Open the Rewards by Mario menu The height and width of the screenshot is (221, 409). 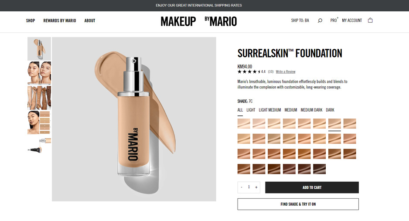pyautogui.click(x=60, y=20)
